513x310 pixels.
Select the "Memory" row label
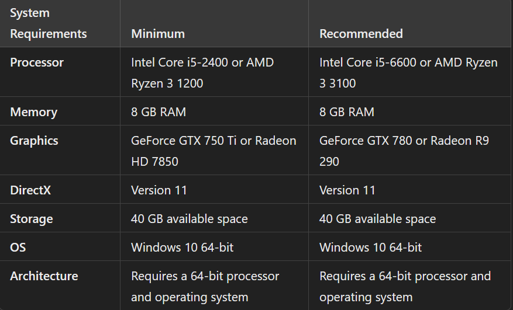click(x=33, y=112)
